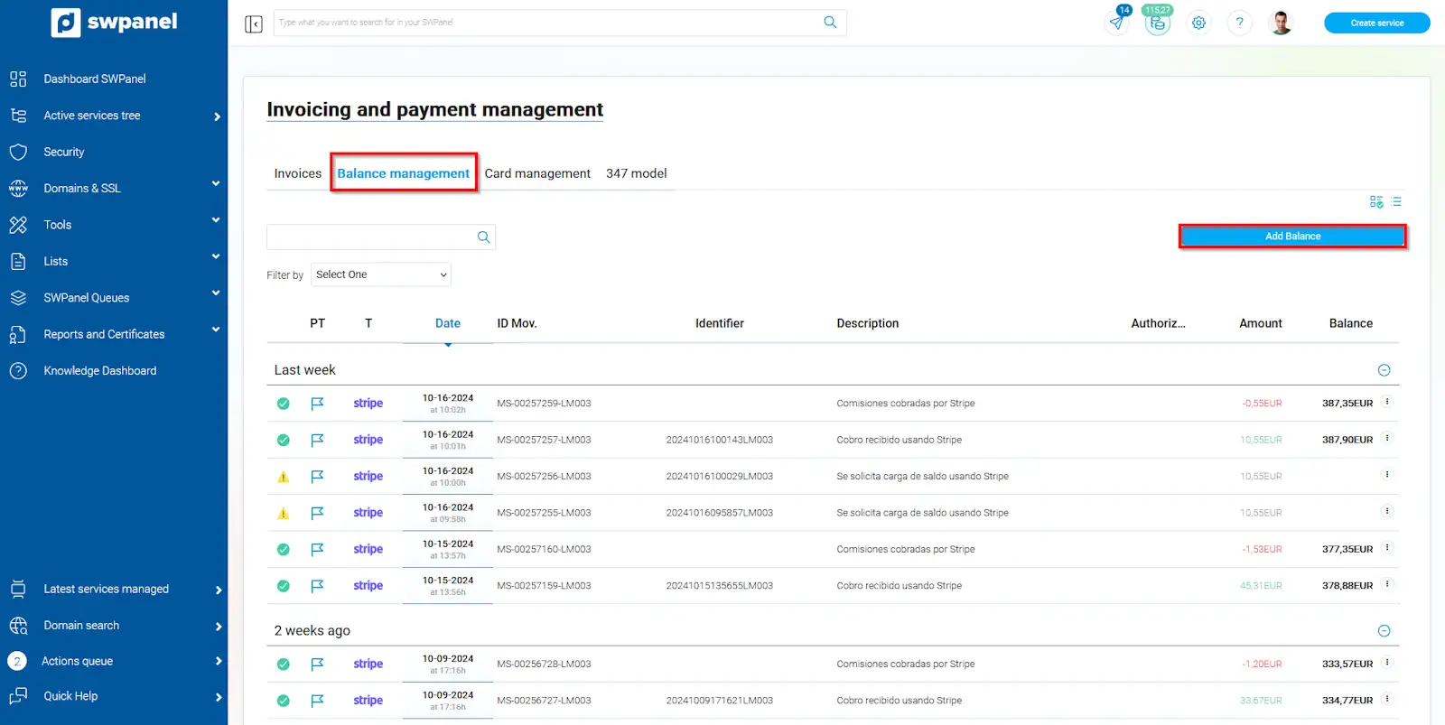The image size is (1445, 725).
Task: Click balance value 387,35EUR
Action: (1347, 404)
